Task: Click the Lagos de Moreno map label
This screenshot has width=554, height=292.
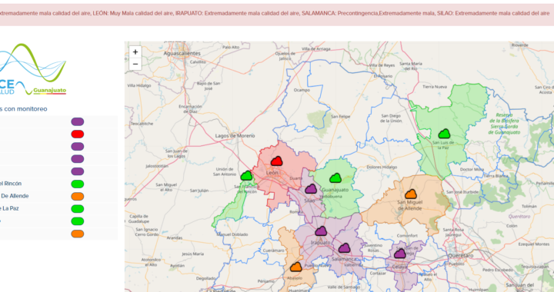Action: (235, 136)
